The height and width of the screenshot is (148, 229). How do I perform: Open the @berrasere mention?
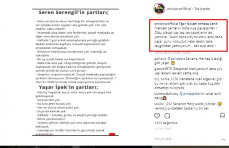click(176, 59)
